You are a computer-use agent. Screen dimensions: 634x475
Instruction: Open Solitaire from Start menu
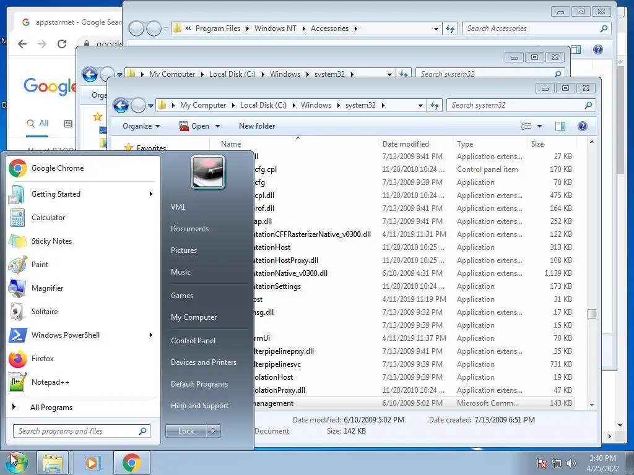pyautogui.click(x=83, y=312)
